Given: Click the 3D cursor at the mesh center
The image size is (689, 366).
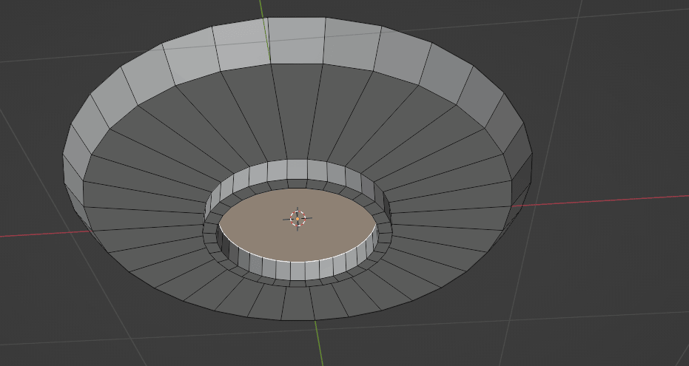Looking at the screenshot, I should 298,218.
